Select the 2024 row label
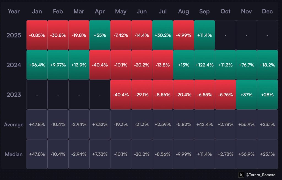The image size is (282, 180). coord(14,65)
